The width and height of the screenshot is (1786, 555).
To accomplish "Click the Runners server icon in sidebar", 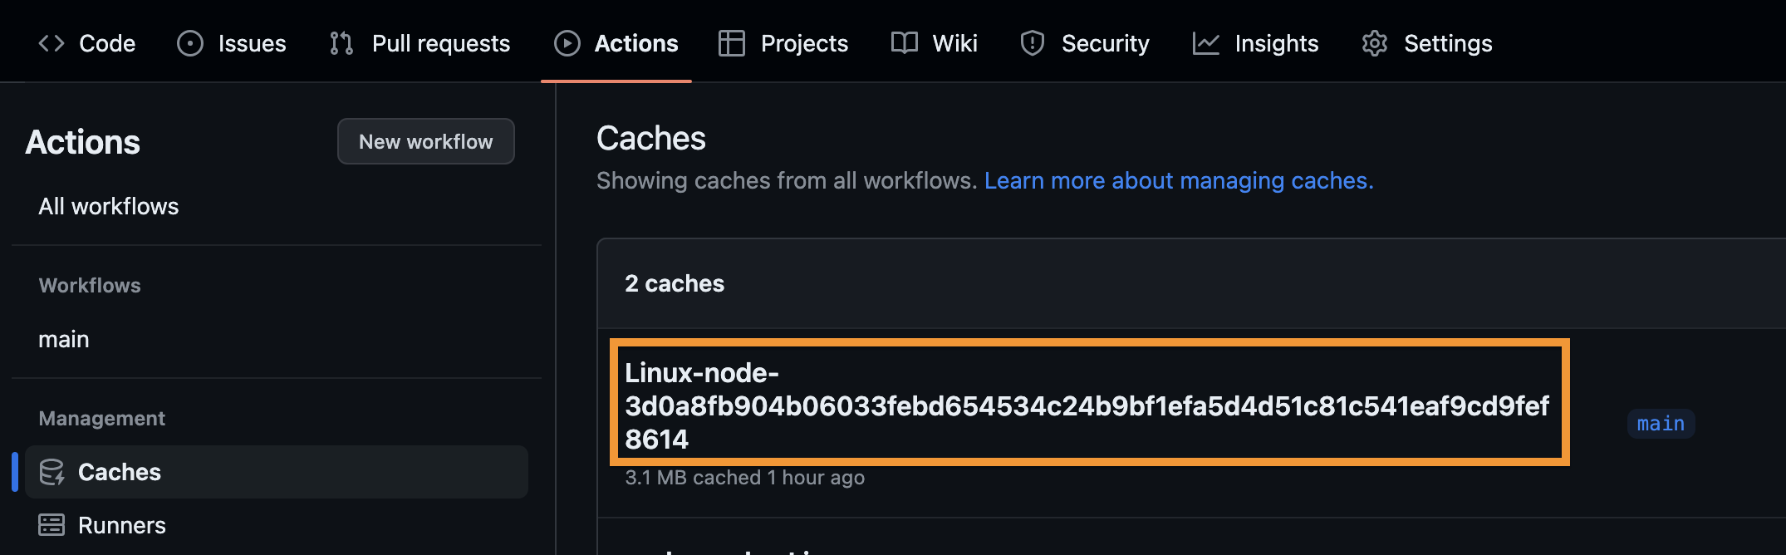I will coord(52,525).
